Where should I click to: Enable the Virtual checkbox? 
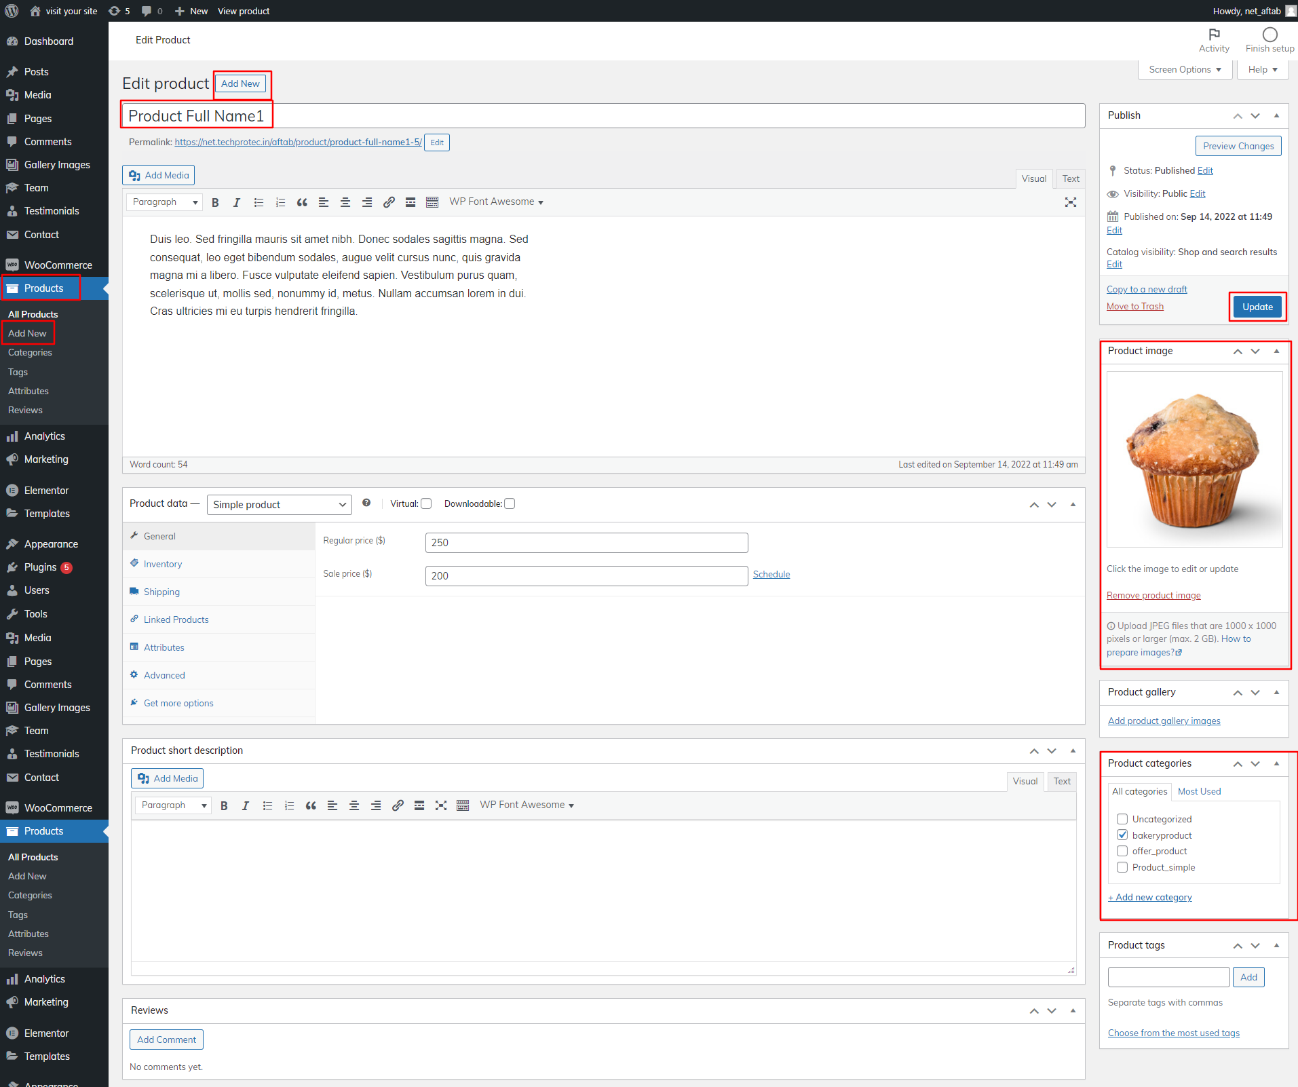point(426,503)
